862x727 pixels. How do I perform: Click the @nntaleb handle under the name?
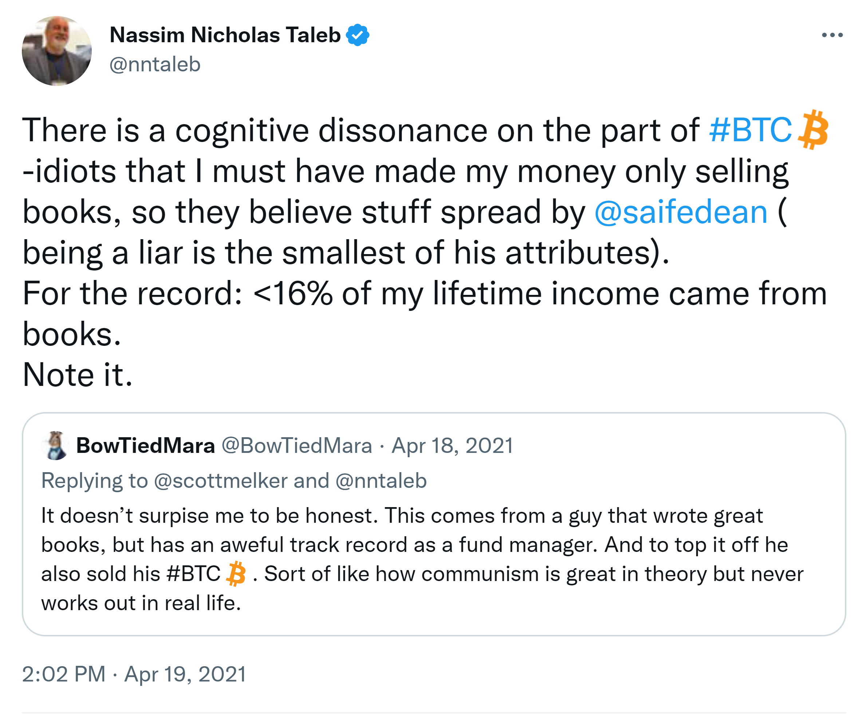[155, 65]
